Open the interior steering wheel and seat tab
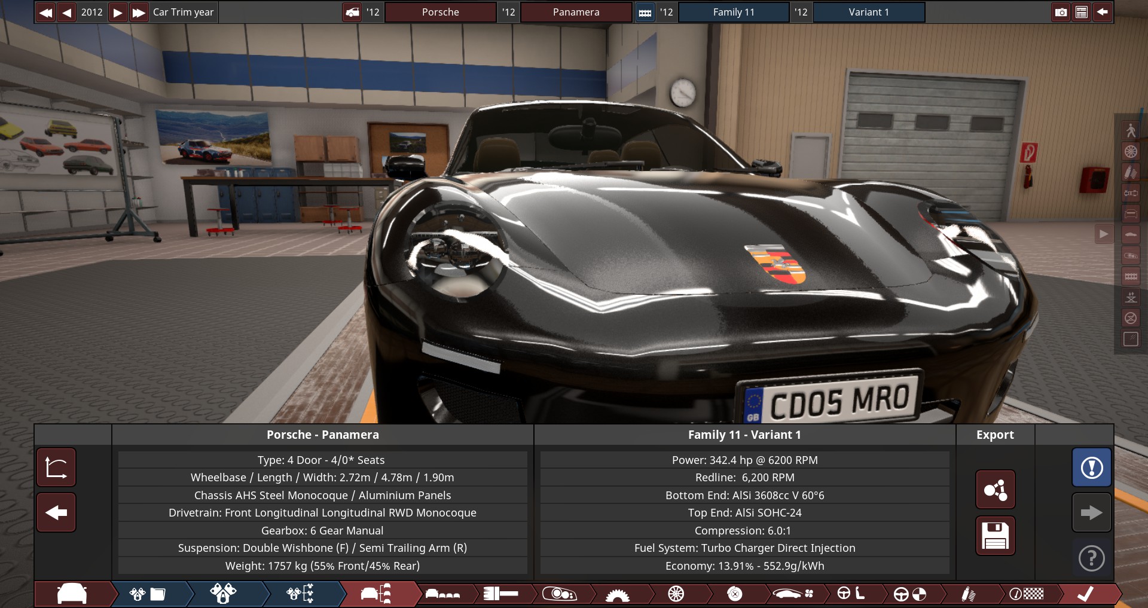The width and height of the screenshot is (1148, 608). [x=851, y=594]
